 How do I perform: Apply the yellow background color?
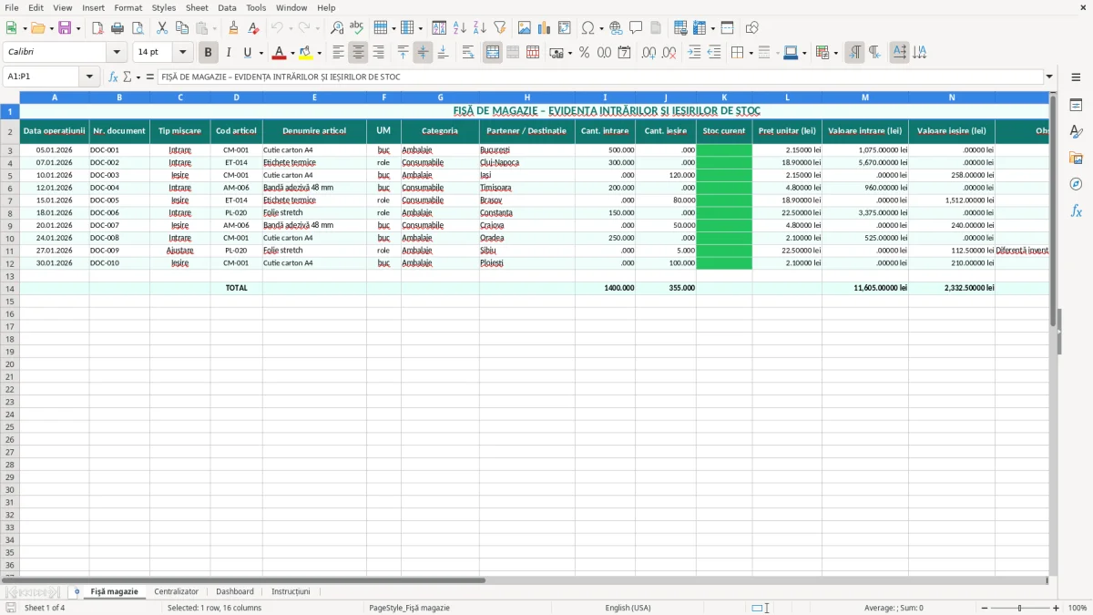click(x=306, y=53)
